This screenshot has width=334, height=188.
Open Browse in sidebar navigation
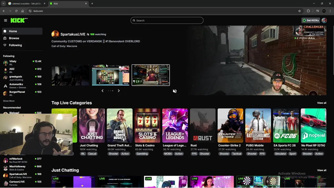tap(22, 38)
